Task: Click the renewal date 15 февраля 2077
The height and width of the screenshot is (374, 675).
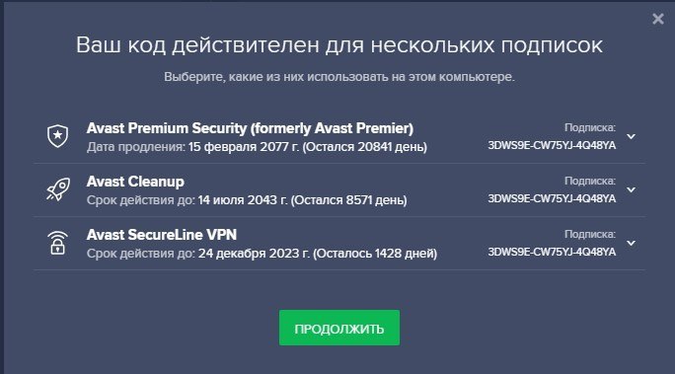Action: (x=243, y=147)
